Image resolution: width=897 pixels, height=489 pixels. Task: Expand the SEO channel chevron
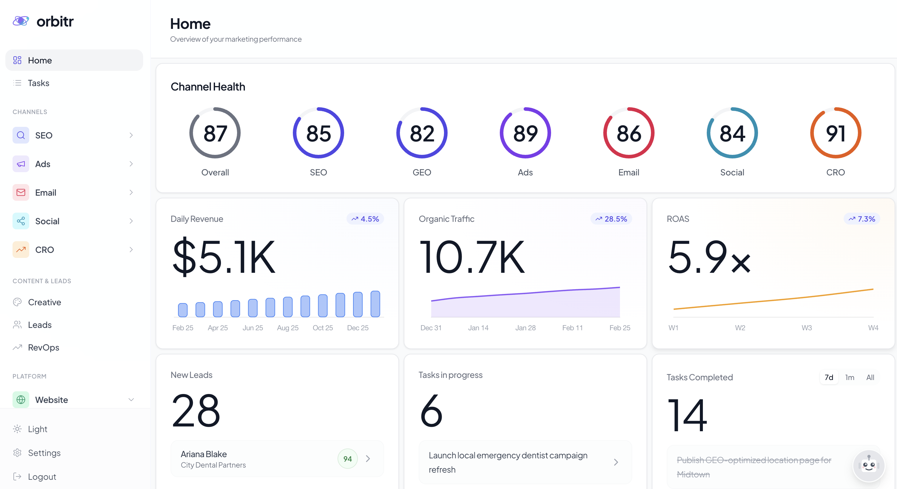click(131, 135)
